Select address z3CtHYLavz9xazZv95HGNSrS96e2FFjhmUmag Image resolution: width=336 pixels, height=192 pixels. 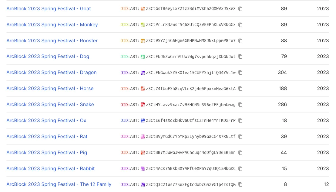tap(191, 105)
